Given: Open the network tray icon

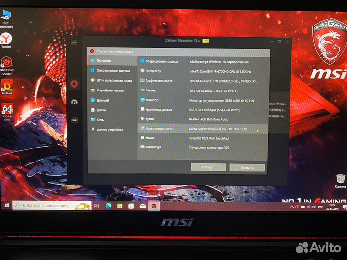Looking at the screenshot, I should [308, 207].
